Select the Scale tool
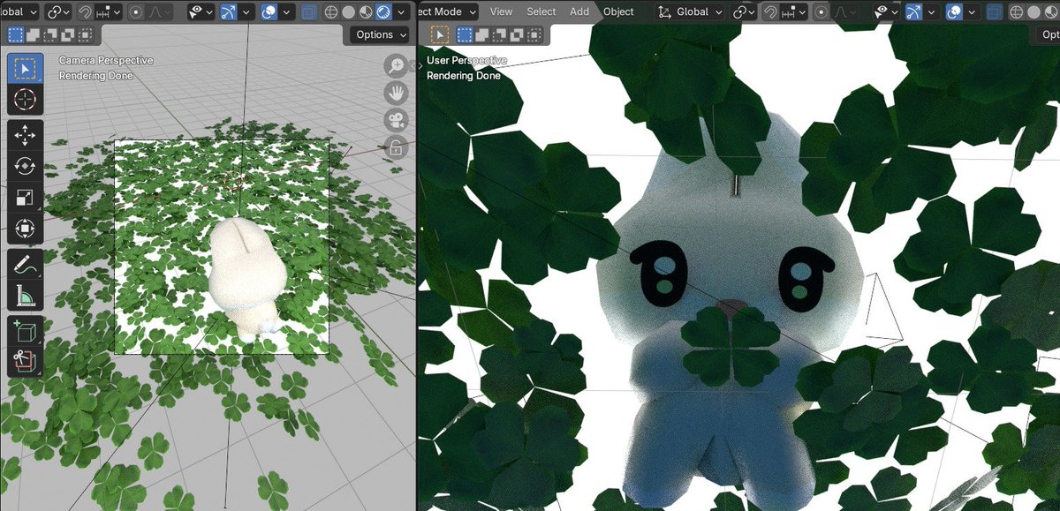Image resolution: width=1060 pixels, height=511 pixels. pyautogui.click(x=25, y=197)
